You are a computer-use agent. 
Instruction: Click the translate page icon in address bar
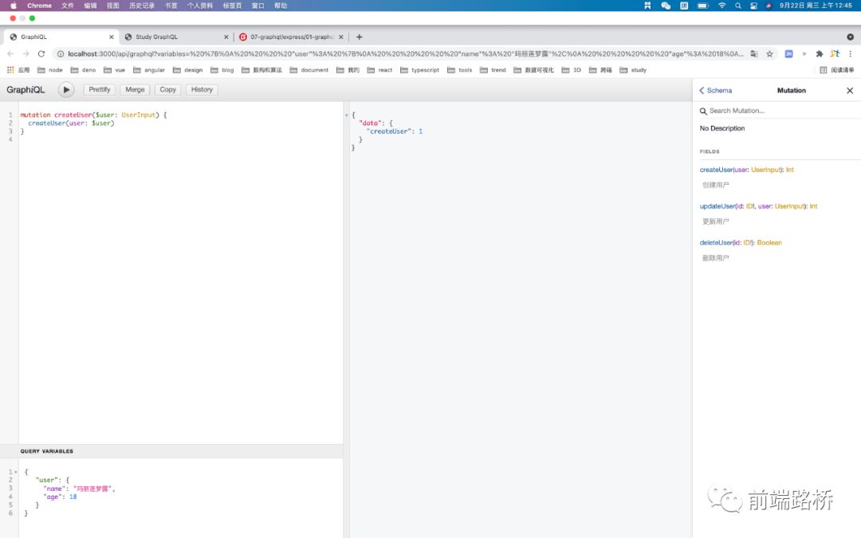754,54
